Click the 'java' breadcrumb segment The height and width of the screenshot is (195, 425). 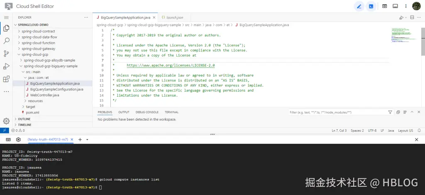(x=208, y=25)
